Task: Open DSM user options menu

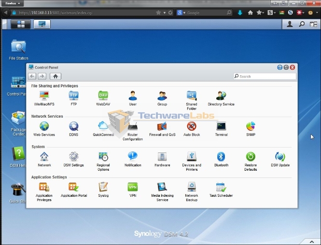Action: [290, 24]
